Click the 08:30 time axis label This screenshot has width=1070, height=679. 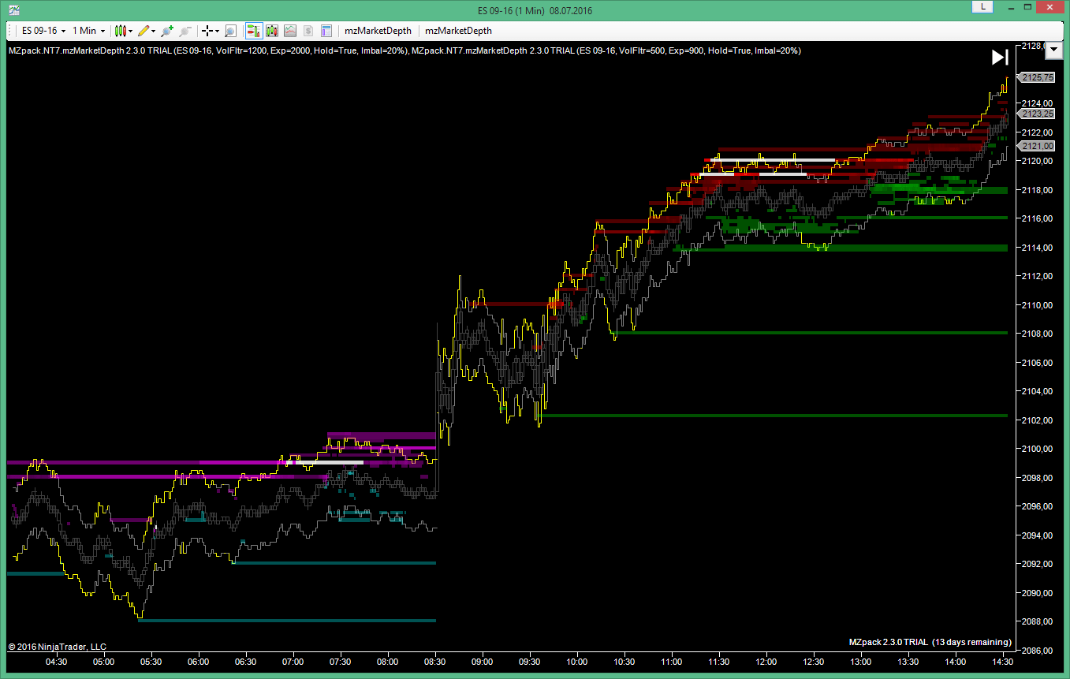point(435,662)
